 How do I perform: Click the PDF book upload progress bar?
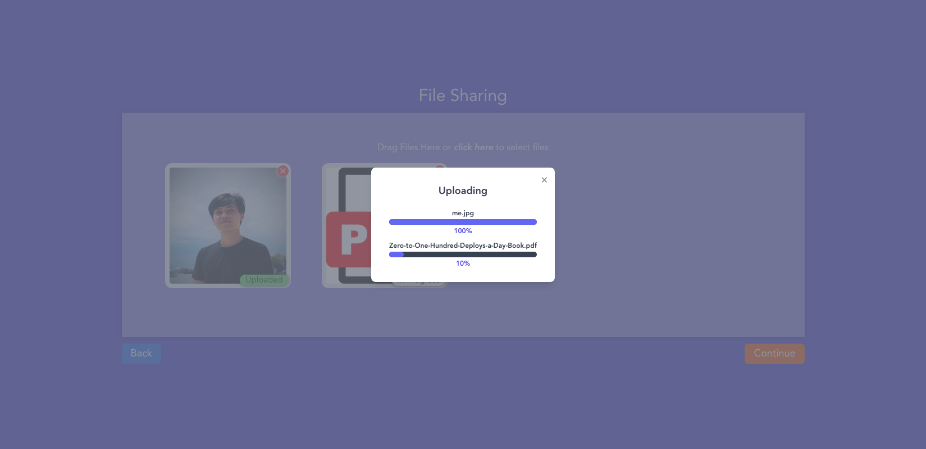pos(463,254)
